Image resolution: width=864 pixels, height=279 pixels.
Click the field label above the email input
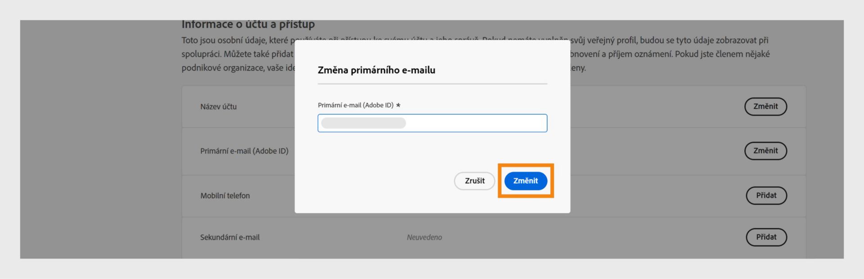[355, 105]
